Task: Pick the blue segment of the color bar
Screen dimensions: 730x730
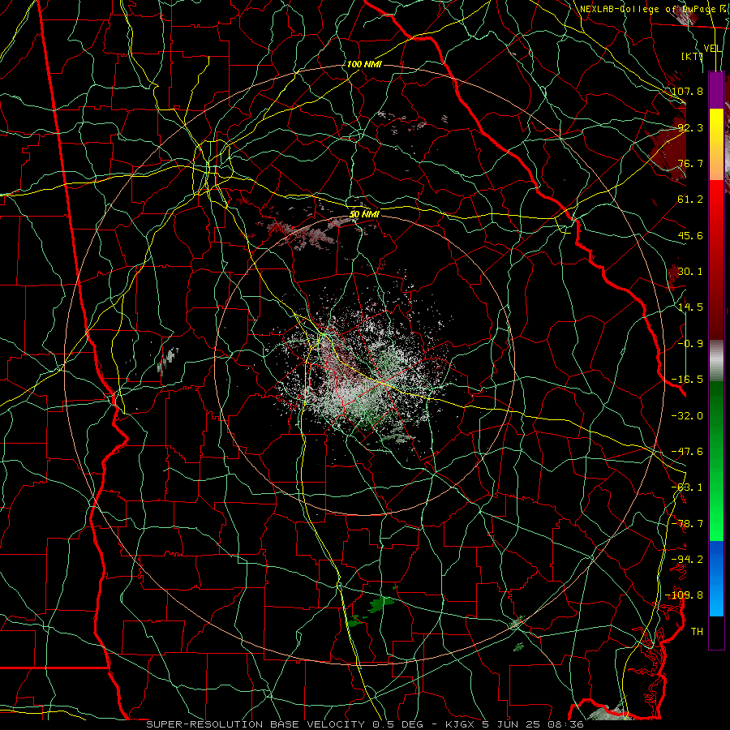Action: [x=716, y=578]
